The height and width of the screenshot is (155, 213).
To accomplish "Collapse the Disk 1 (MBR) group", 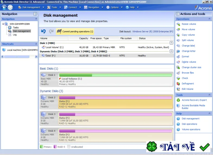I will point(171,43).
